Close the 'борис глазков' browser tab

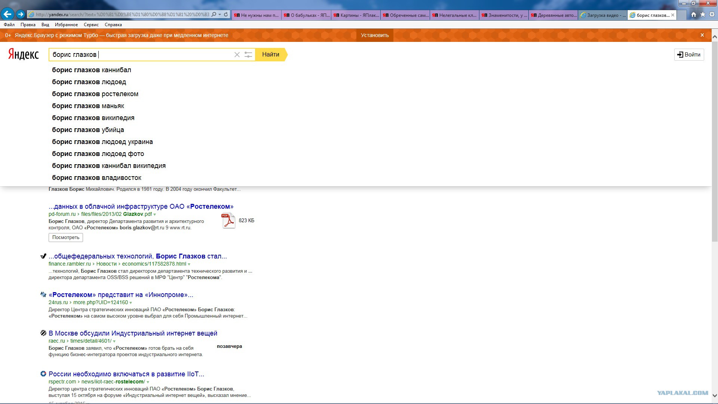[x=673, y=15]
